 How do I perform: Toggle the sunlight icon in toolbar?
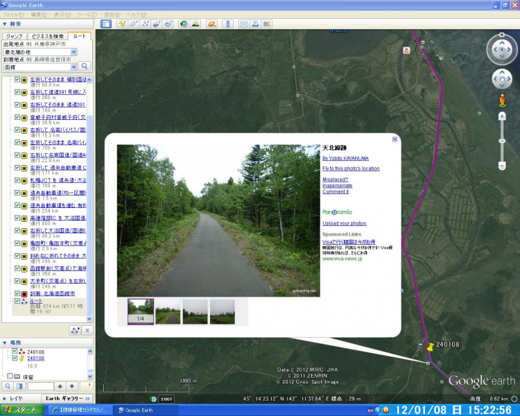click(x=196, y=24)
